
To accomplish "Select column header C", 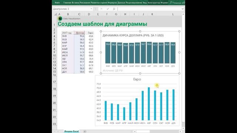I will pos(79,14).
